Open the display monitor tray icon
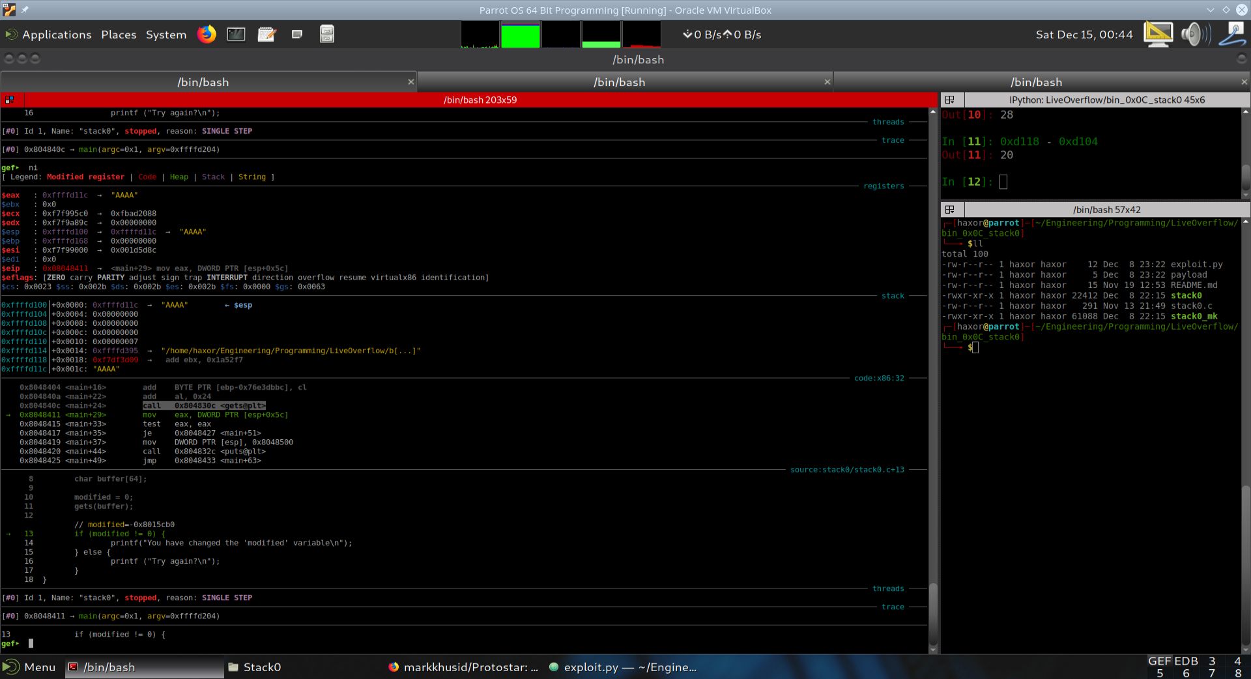The width and height of the screenshot is (1251, 679). point(1158,34)
